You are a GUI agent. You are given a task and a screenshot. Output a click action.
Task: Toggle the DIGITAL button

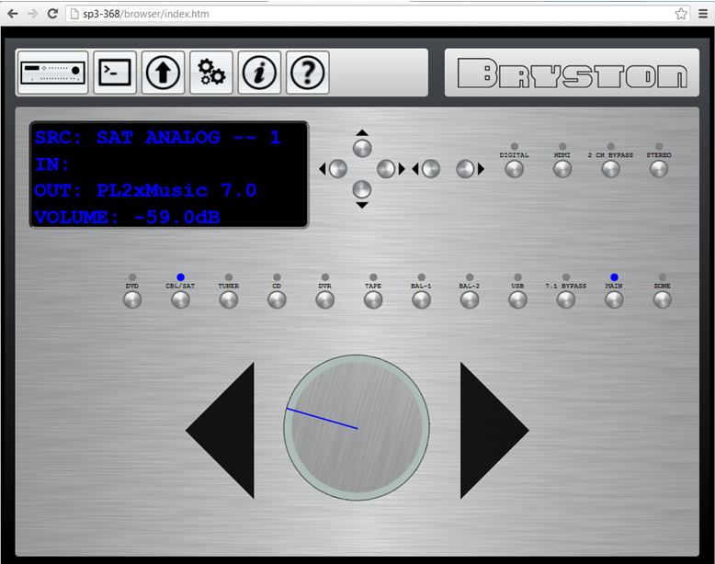tap(515, 169)
